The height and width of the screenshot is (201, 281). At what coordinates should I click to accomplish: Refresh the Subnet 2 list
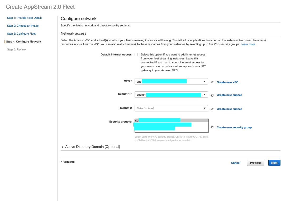coord(212,109)
